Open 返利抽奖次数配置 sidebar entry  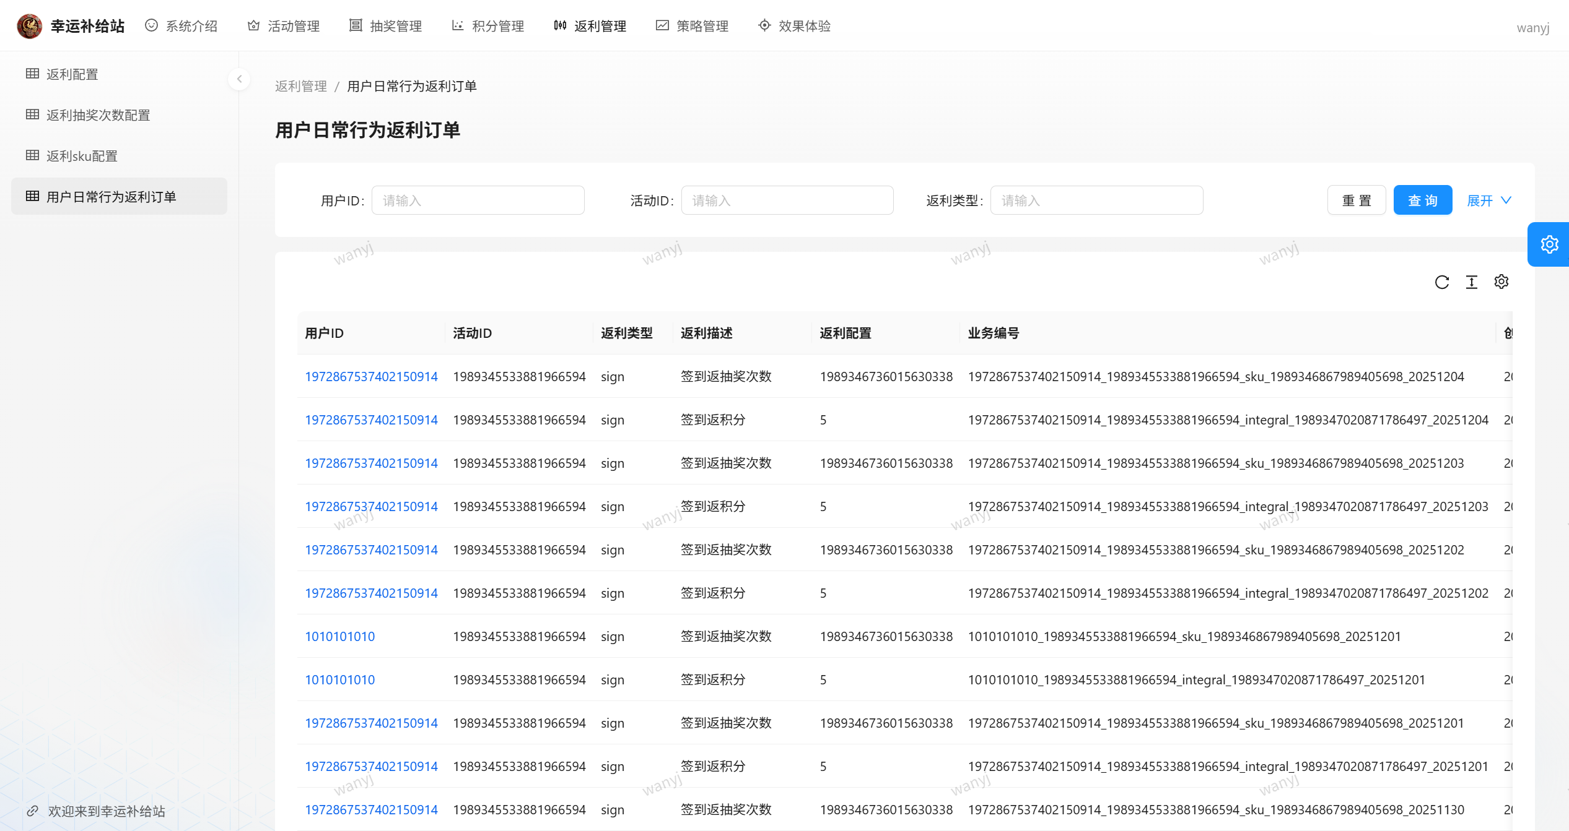coord(98,115)
